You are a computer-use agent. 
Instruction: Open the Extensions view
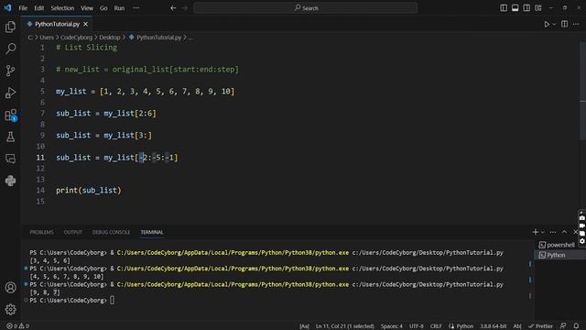click(10, 115)
